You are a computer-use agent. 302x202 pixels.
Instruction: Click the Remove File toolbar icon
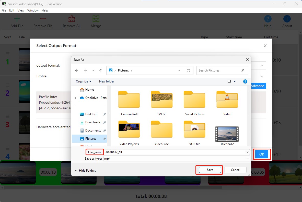pos(43,19)
